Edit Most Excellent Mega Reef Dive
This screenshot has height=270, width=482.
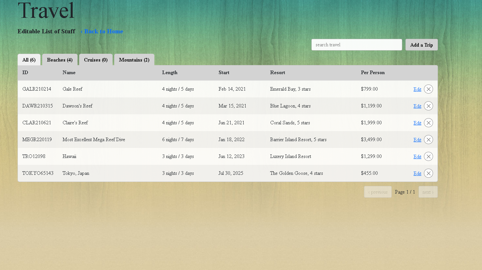coord(417,140)
